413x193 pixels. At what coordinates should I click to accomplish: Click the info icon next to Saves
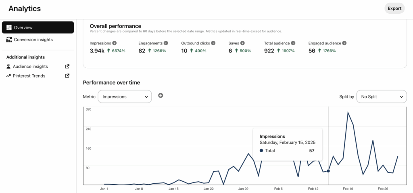click(242, 43)
